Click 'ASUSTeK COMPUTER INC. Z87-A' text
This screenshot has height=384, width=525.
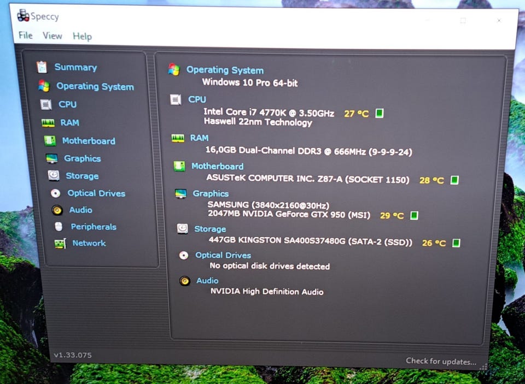point(275,178)
